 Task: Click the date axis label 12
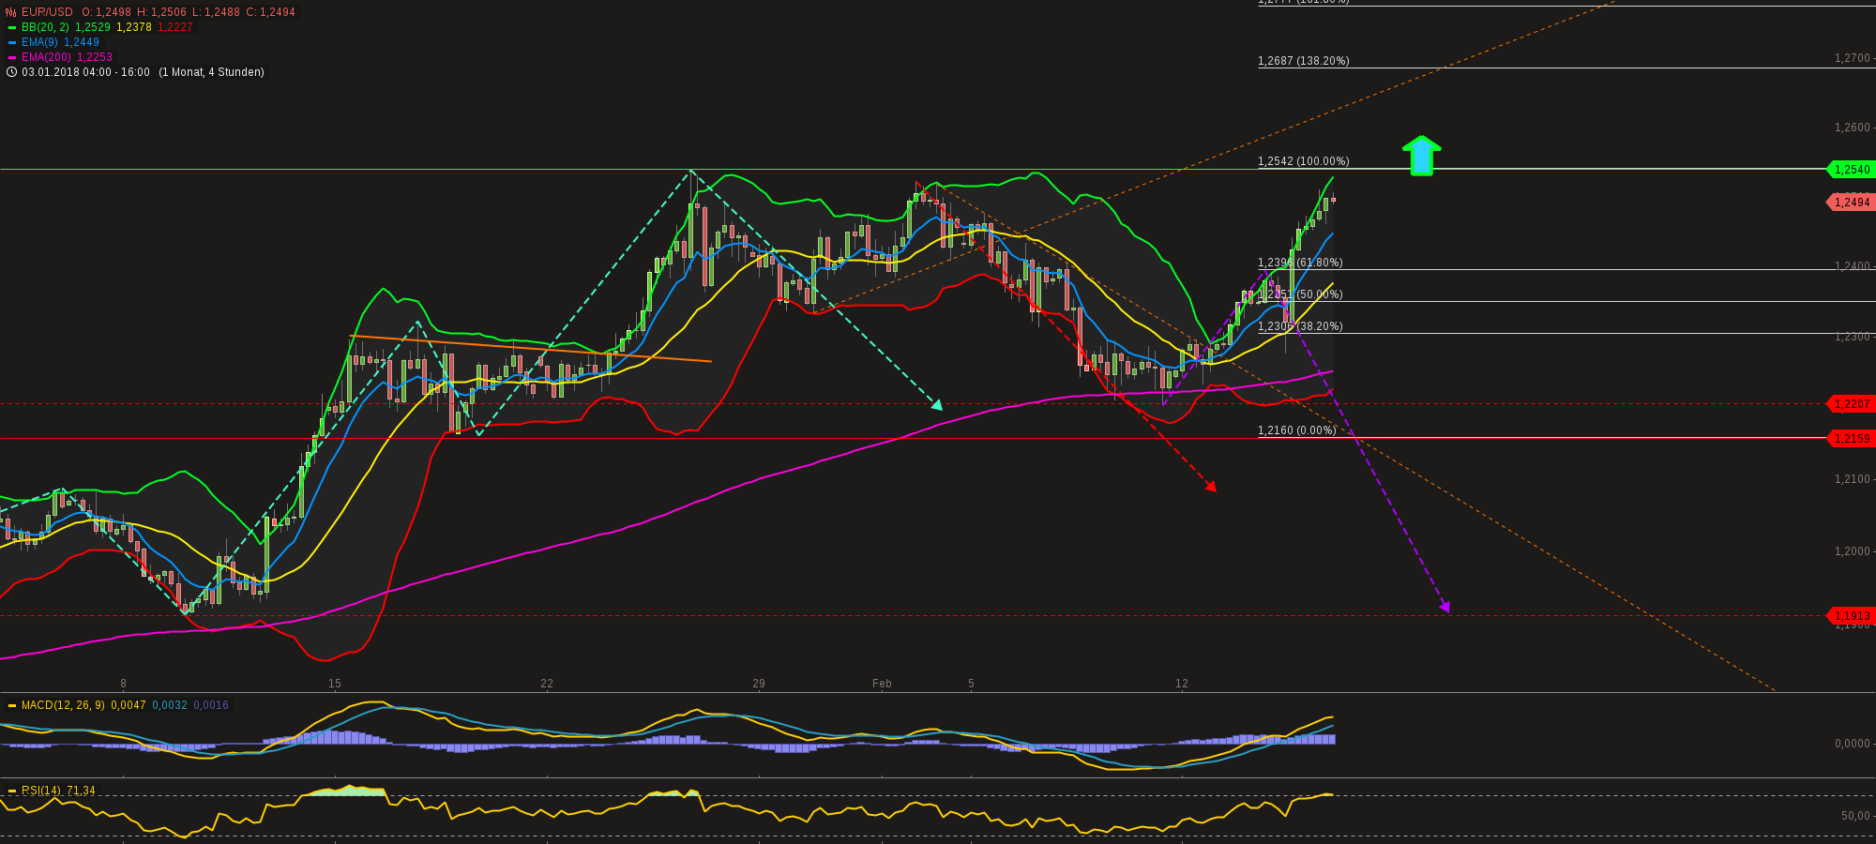(x=1182, y=684)
